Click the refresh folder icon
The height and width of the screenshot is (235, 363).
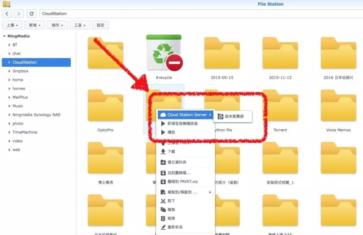[32, 14]
